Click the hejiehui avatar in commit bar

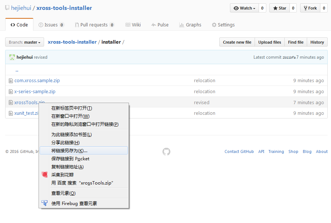point(12,57)
